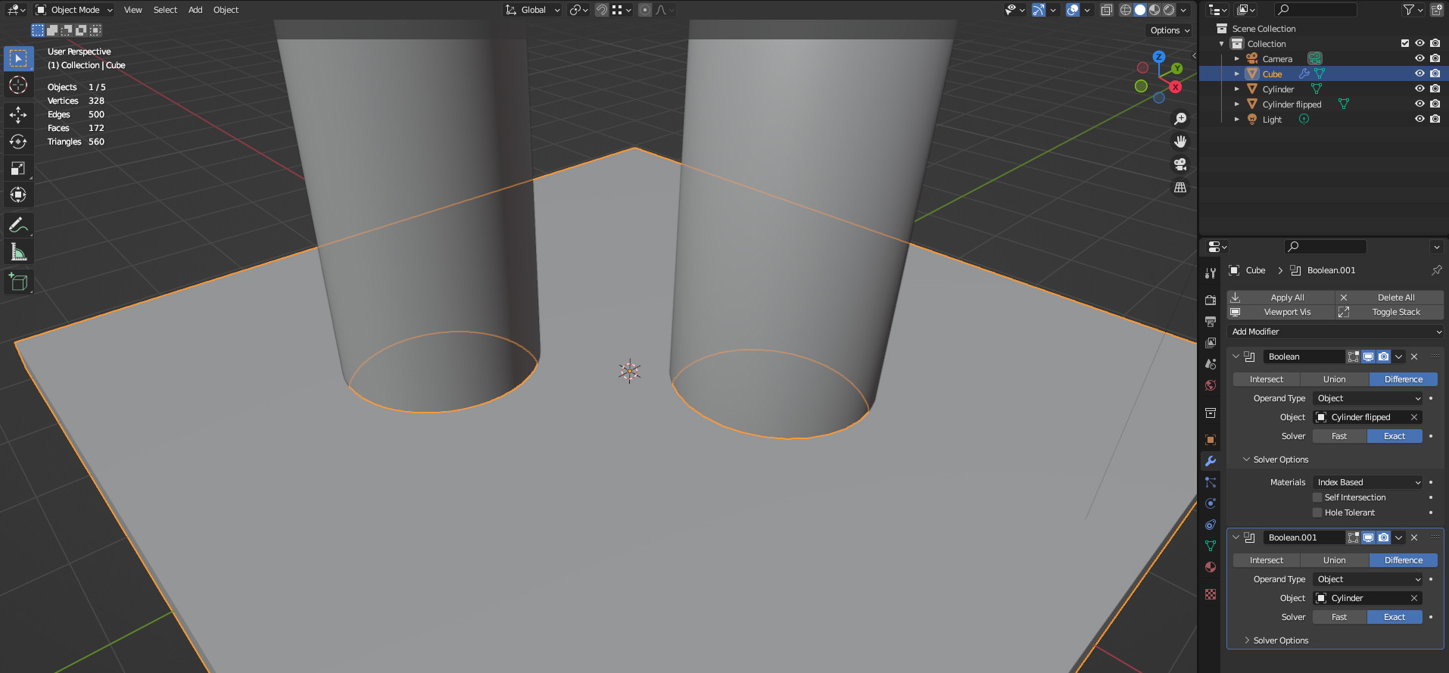Screen dimensions: 1449x673
Task: Open the Texture properties tab
Action: (x=1211, y=594)
